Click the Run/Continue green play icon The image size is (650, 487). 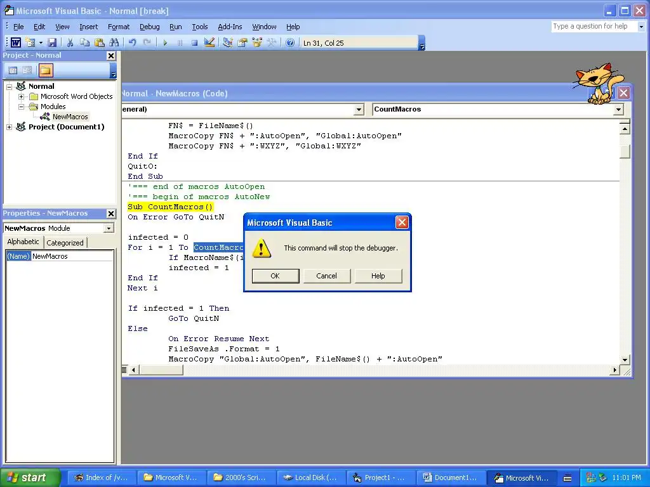(x=165, y=42)
